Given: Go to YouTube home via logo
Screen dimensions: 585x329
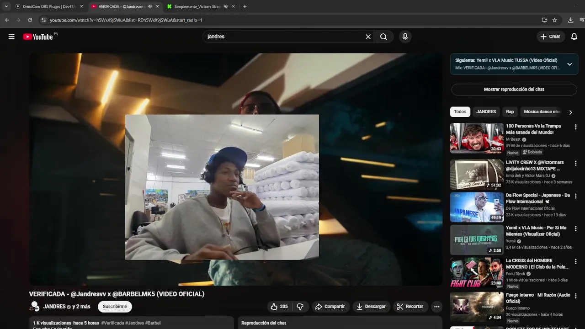Looking at the screenshot, I should pyautogui.click(x=38, y=37).
